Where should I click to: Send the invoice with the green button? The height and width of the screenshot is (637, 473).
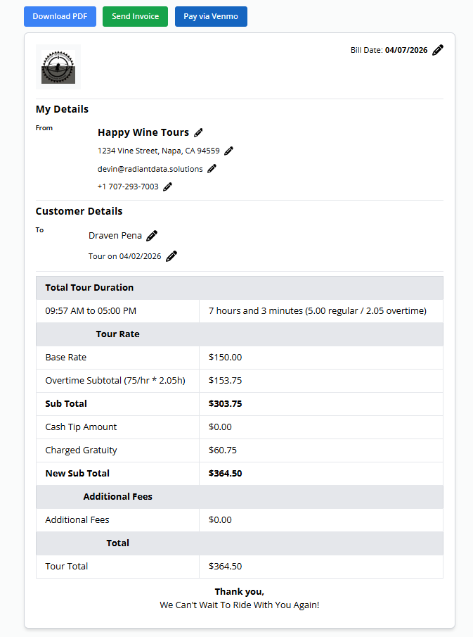[x=135, y=17]
